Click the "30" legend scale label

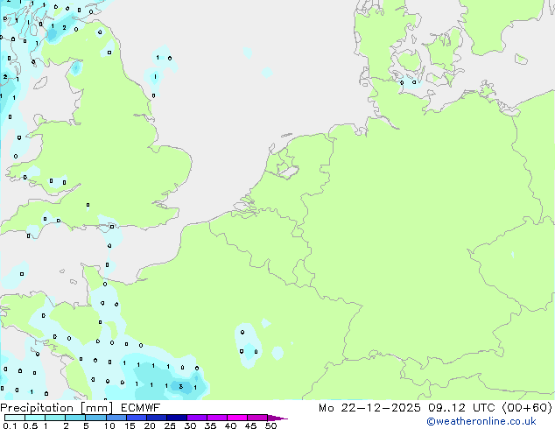tap(190, 425)
